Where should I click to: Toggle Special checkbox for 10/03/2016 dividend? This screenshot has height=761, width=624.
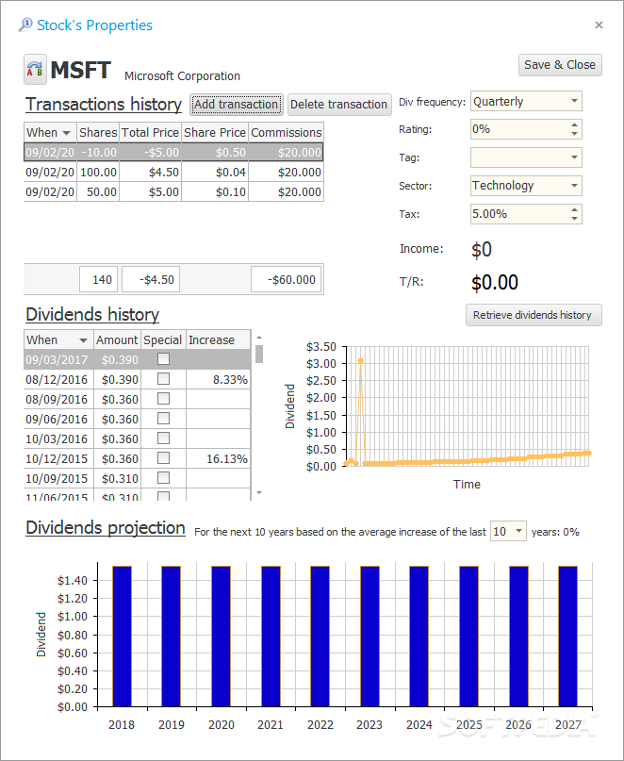[x=163, y=438]
